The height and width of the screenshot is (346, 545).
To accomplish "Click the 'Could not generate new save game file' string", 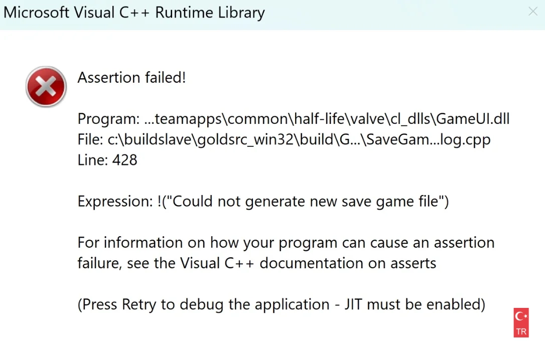I will [306, 201].
